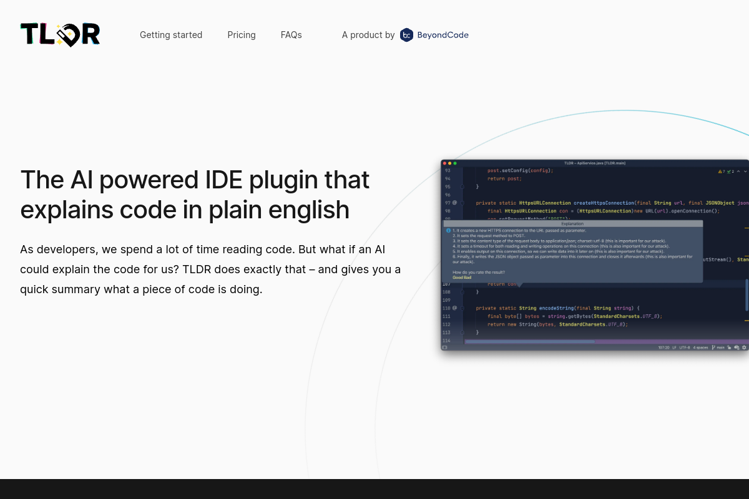Viewport: 749px width, 499px height.
Task: Rate the explanation as Good in IDE popup
Action: [458, 278]
